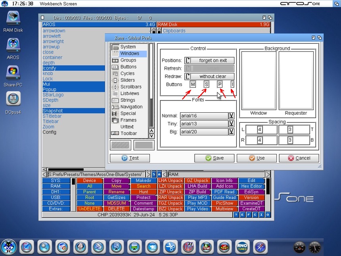Click the RAM: path field in DOpus
Screen dimensions: 341x256
(x=216, y=174)
